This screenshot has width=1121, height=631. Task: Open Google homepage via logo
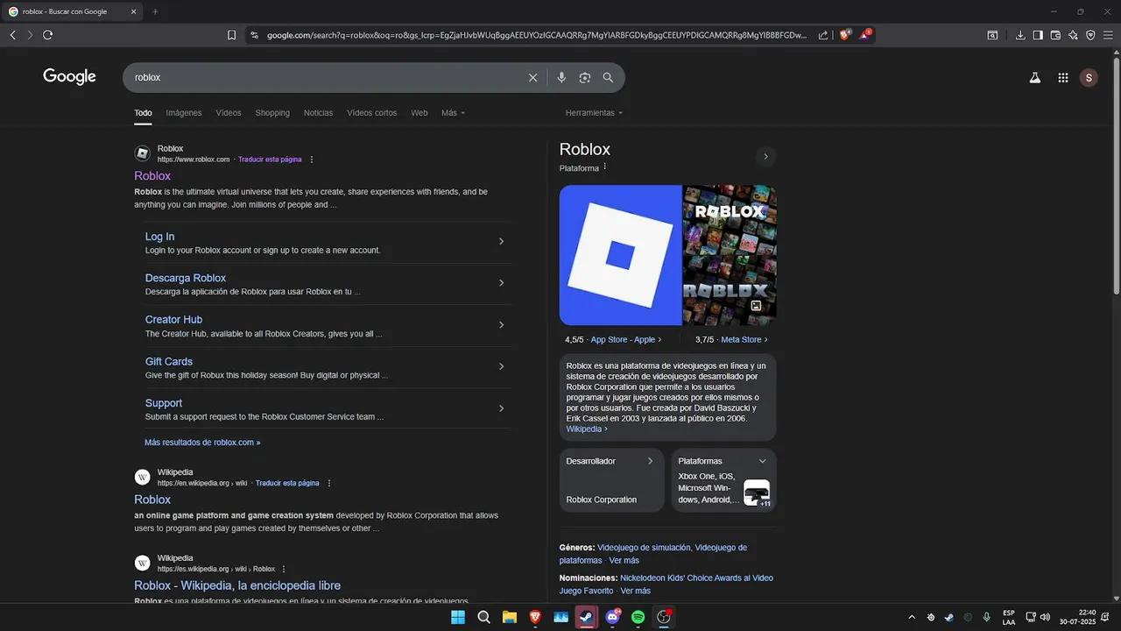pos(69,77)
